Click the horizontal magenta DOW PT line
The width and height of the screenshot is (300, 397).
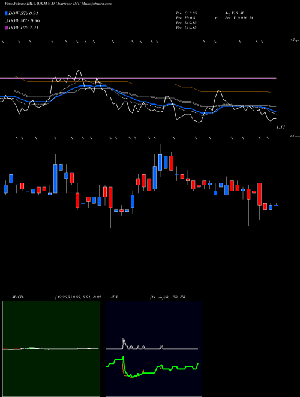tap(138, 78)
